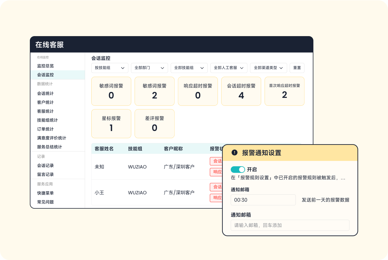Screen dimensions: 388x260
Task: Click the 请输入邮箱 email input field
Action: point(290,225)
